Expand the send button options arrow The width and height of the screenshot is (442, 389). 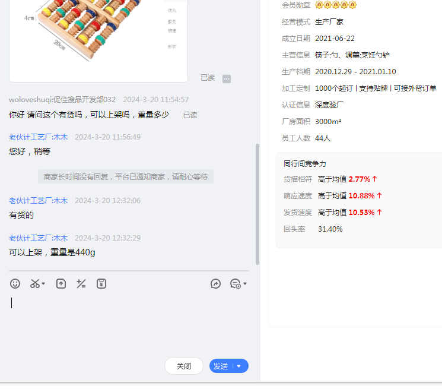(x=239, y=366)
